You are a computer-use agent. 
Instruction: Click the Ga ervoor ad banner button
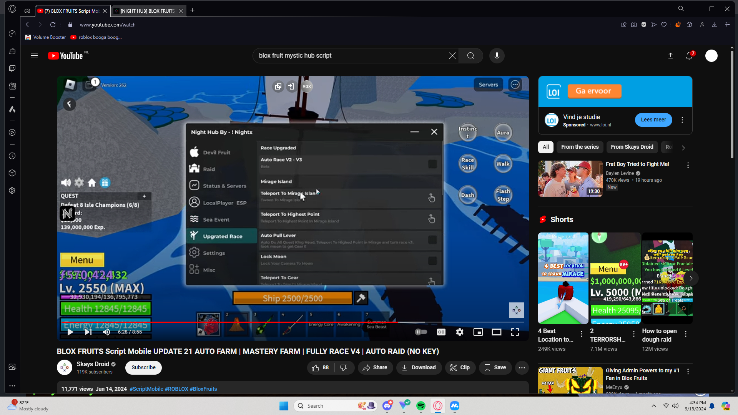594,91
